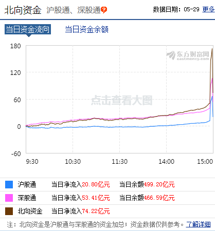
Task: Click the -60 y-axis label
Action: [x=16, y=154]
